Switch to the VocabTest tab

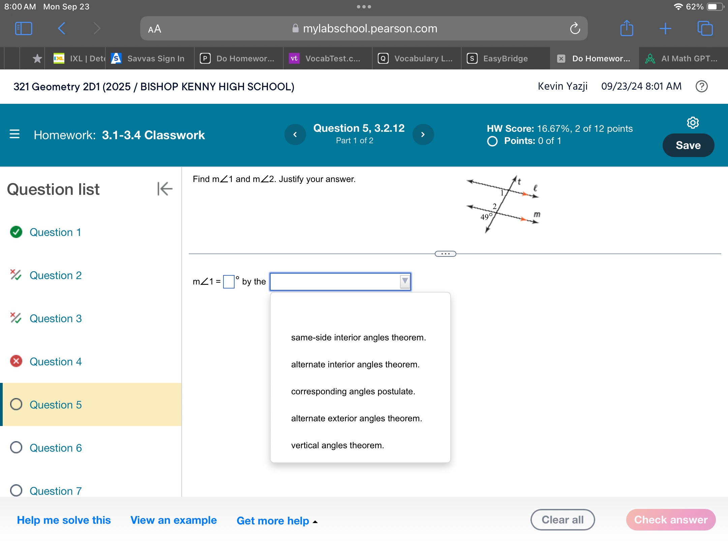[328, 59]
